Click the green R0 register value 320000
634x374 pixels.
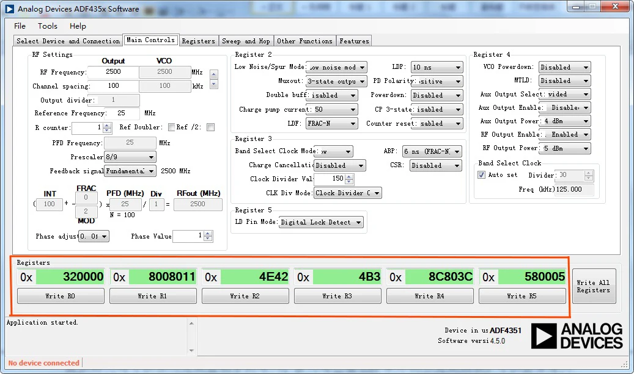(x=70, y=277)
